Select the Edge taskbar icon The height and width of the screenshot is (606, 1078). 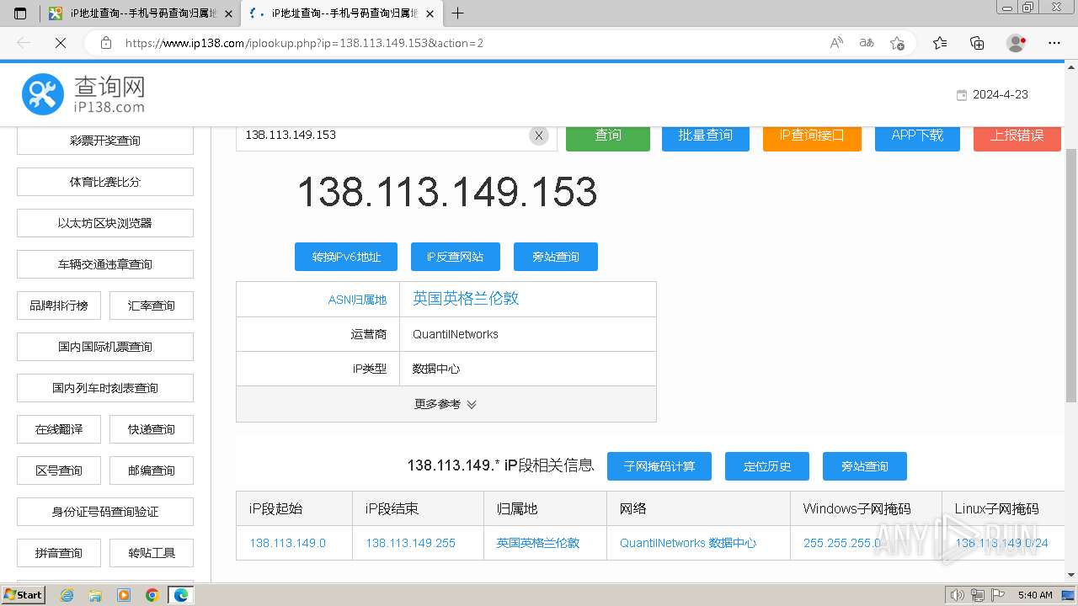181,595
